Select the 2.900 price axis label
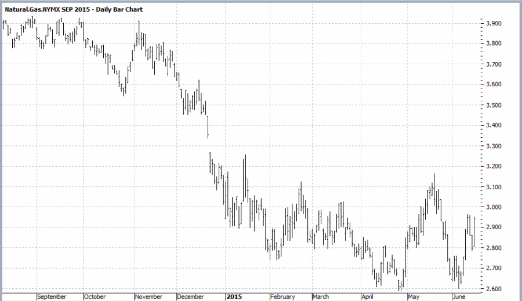522x301 pixels. pos(494,227)
